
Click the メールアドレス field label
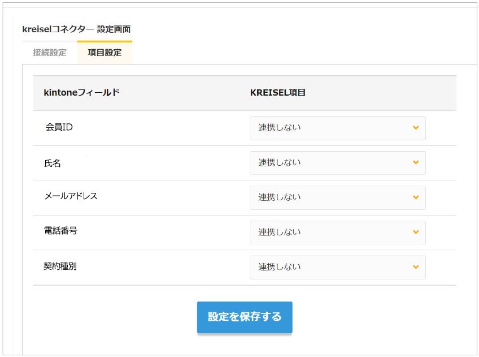click(71, 196)
